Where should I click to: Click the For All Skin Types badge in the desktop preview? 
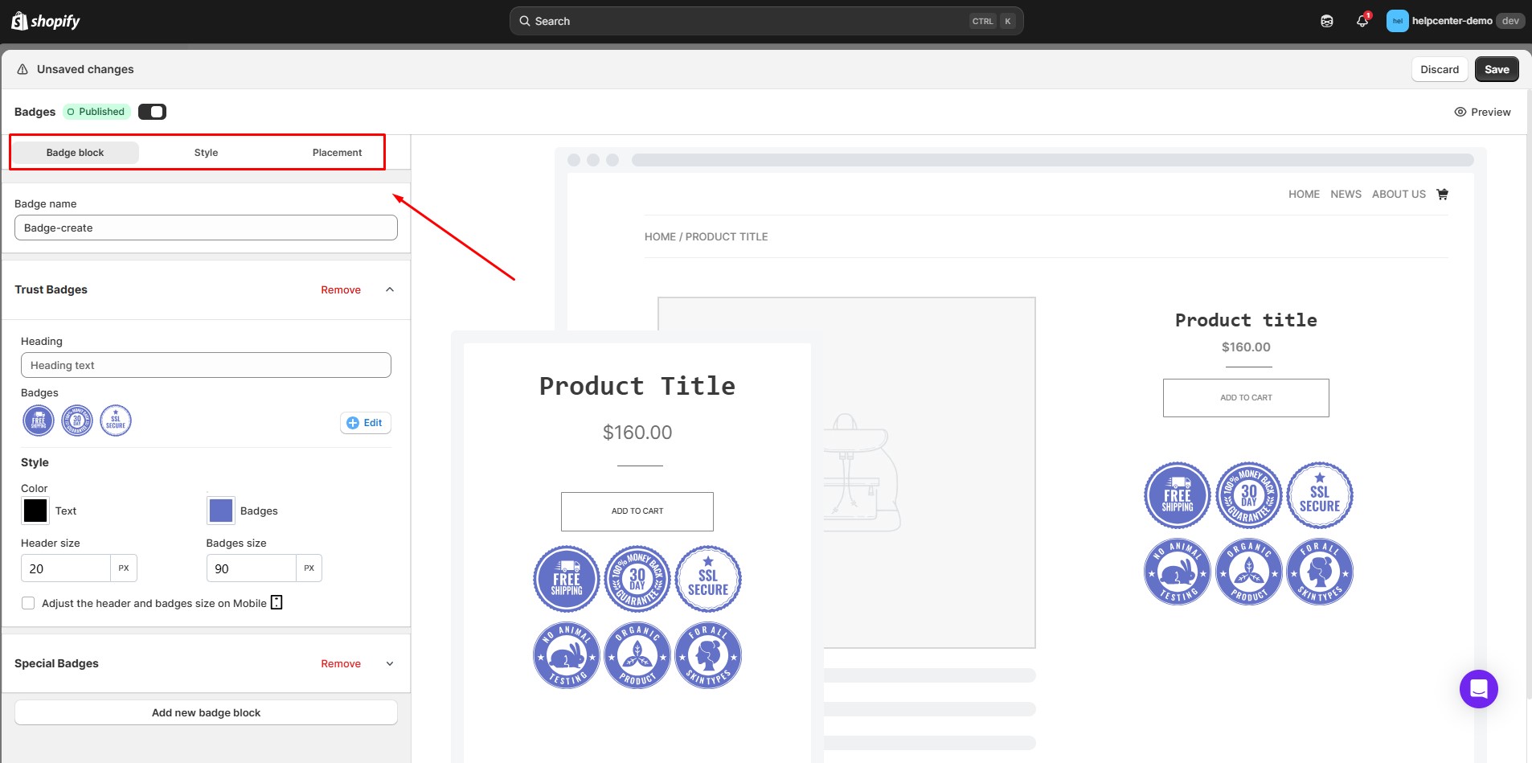1320,572
